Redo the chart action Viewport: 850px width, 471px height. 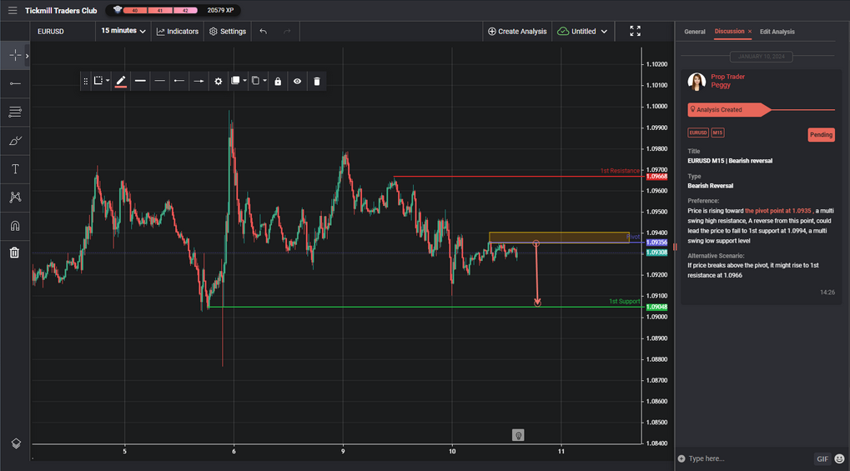coord(287,32)
